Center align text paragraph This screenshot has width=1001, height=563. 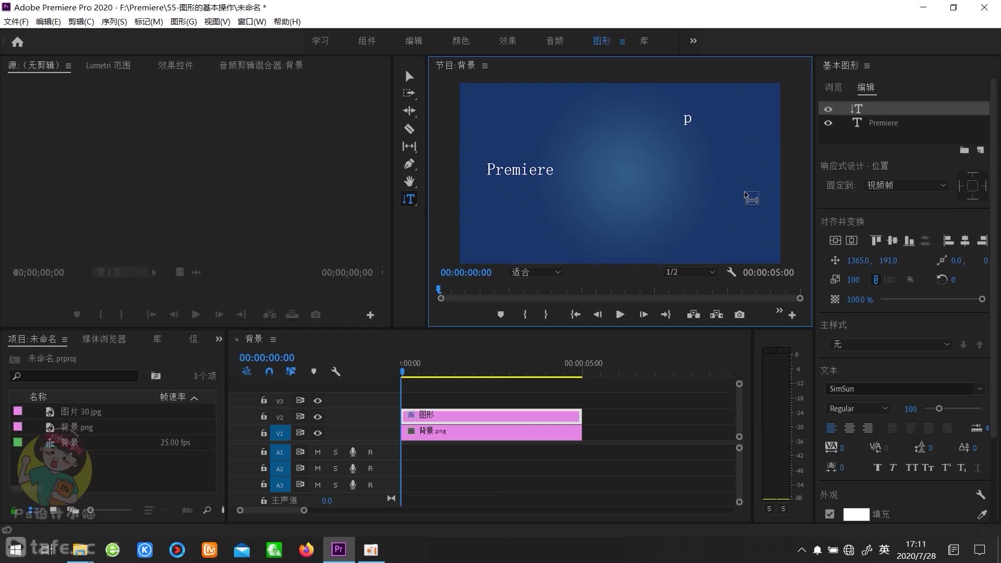[x=849, y=428]
